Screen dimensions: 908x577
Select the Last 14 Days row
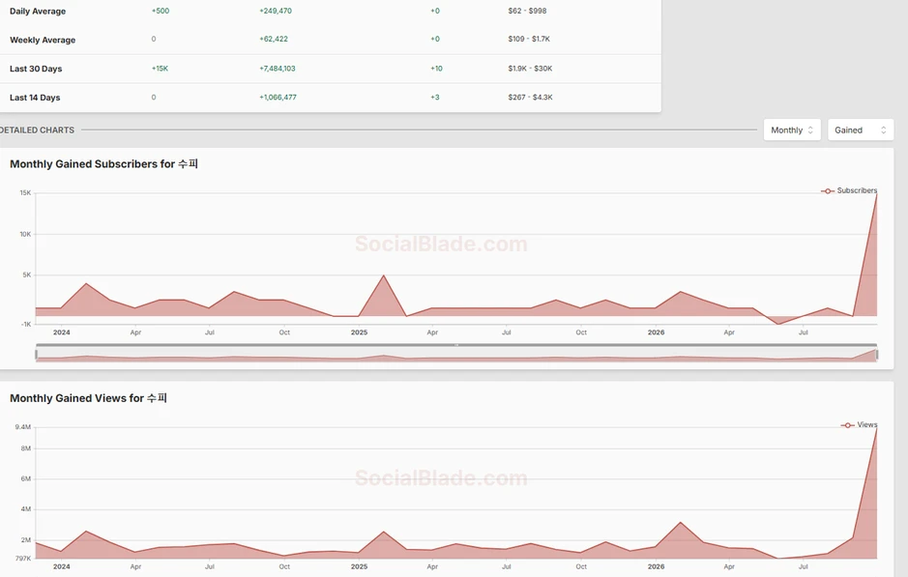click(330, 98)
